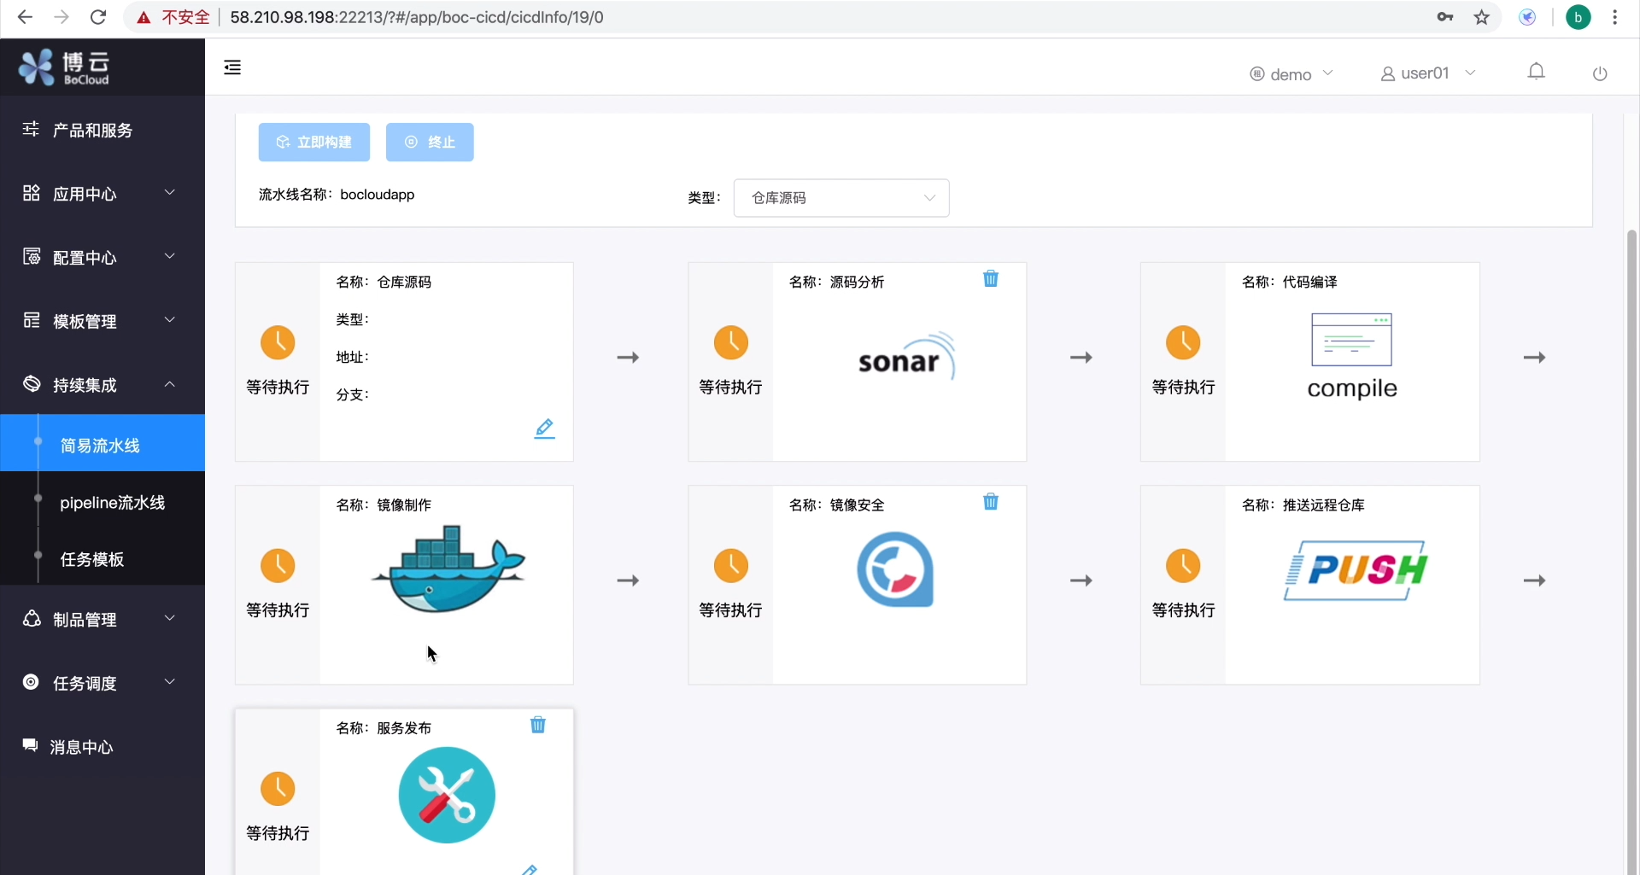Expand the 应用中心 menu
Screen dimensions: 1640x875
(x=102, y=194)
